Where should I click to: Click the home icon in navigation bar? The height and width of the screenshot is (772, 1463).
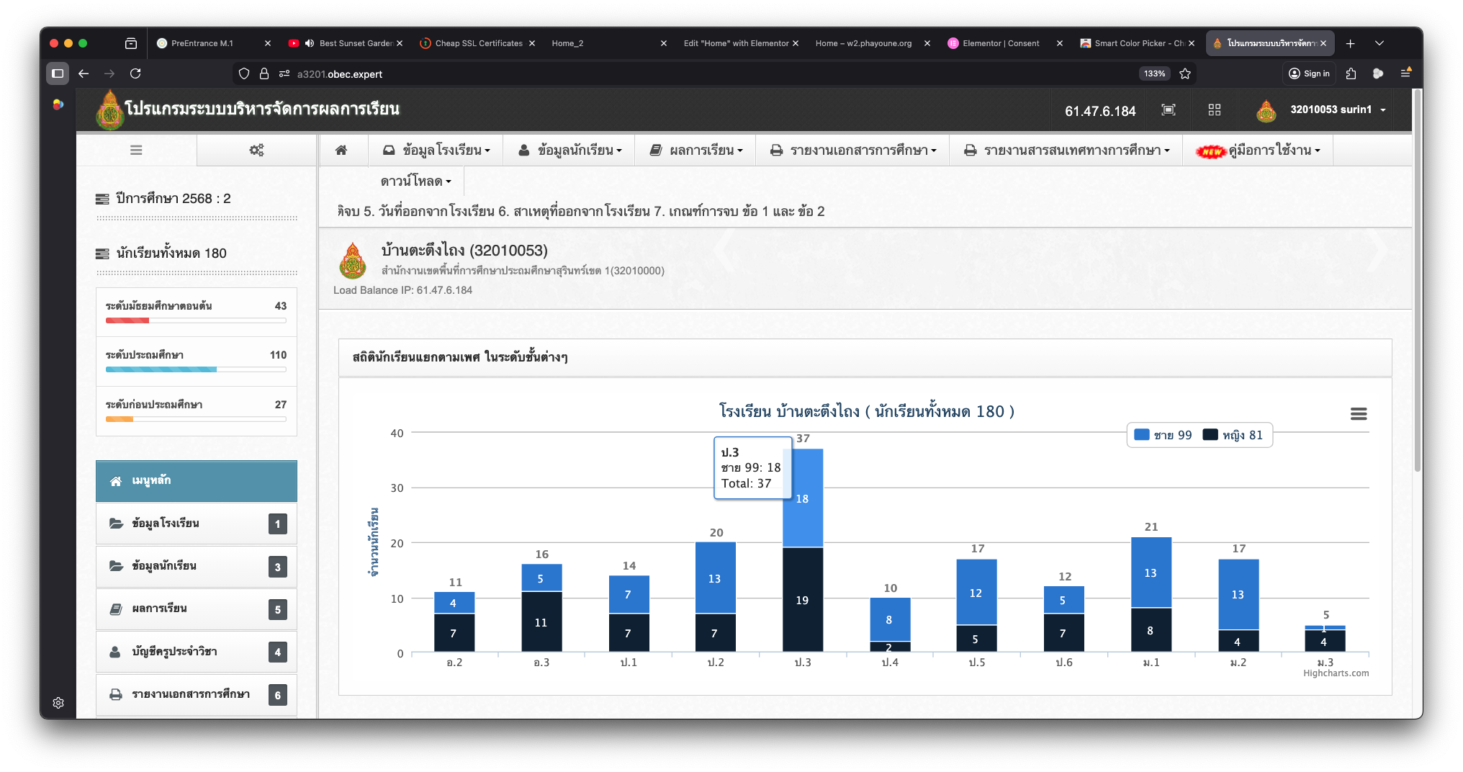click(341, 150)
